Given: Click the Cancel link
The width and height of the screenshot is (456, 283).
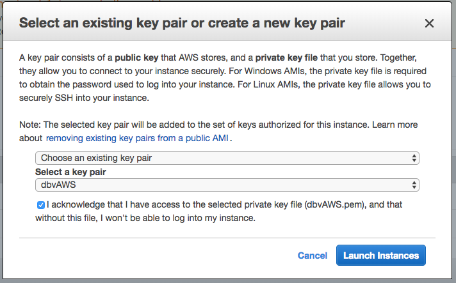Looking at the screenshot, I should [x=313, y=256].
